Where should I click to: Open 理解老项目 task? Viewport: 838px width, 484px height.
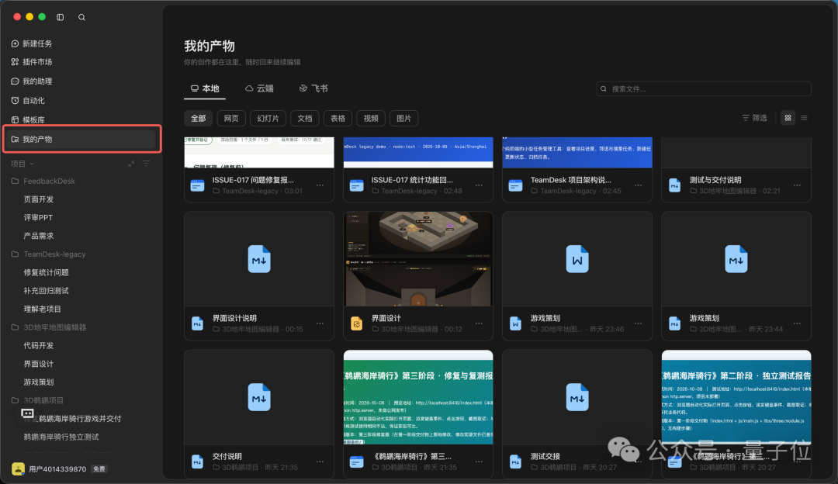[42, 309]
